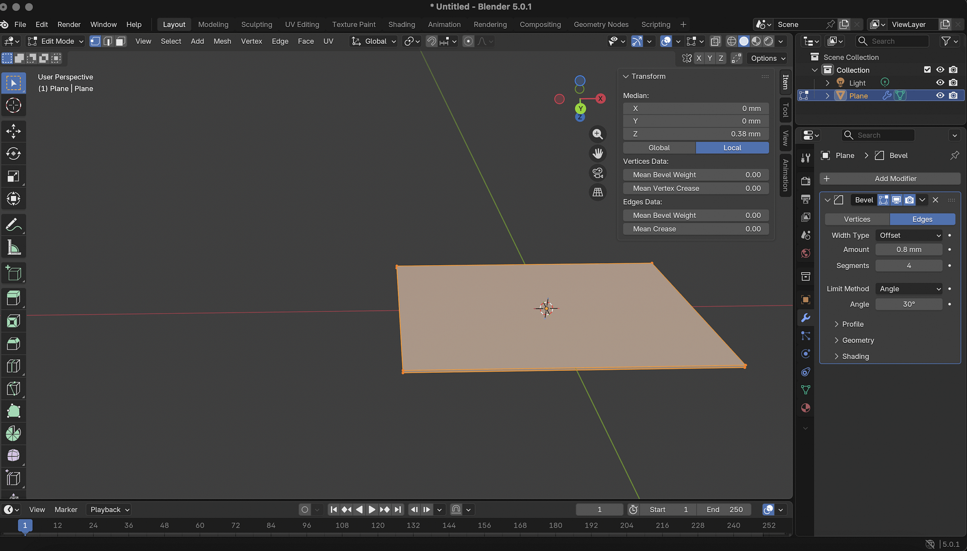Select the Rotate tool
Image resolution: width=967 pixels, height=551 pixels.
14,154
